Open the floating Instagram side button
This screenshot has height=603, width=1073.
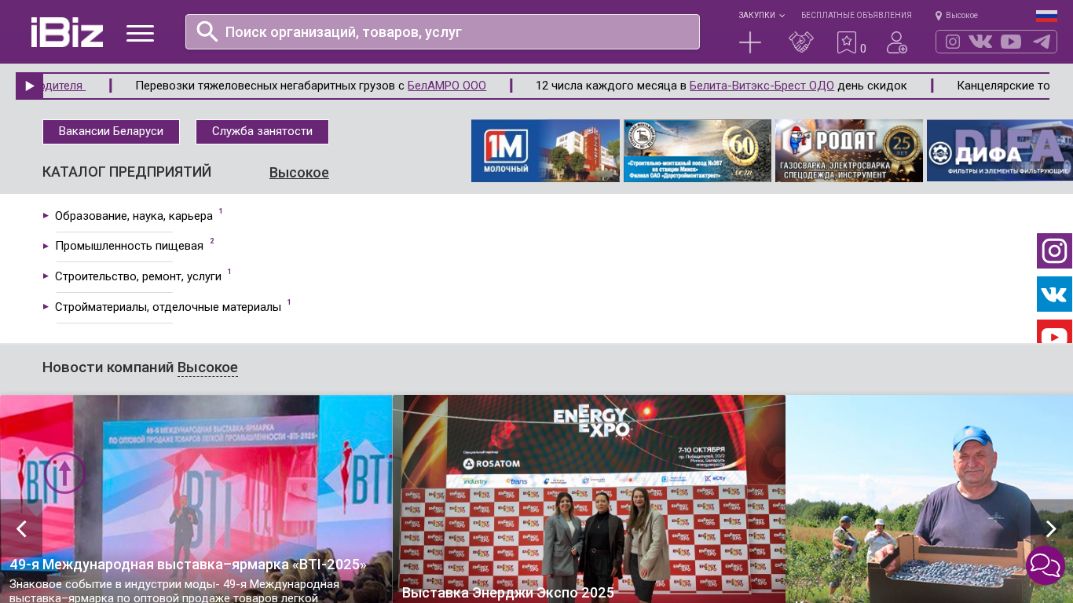(x=1054, y=251)
